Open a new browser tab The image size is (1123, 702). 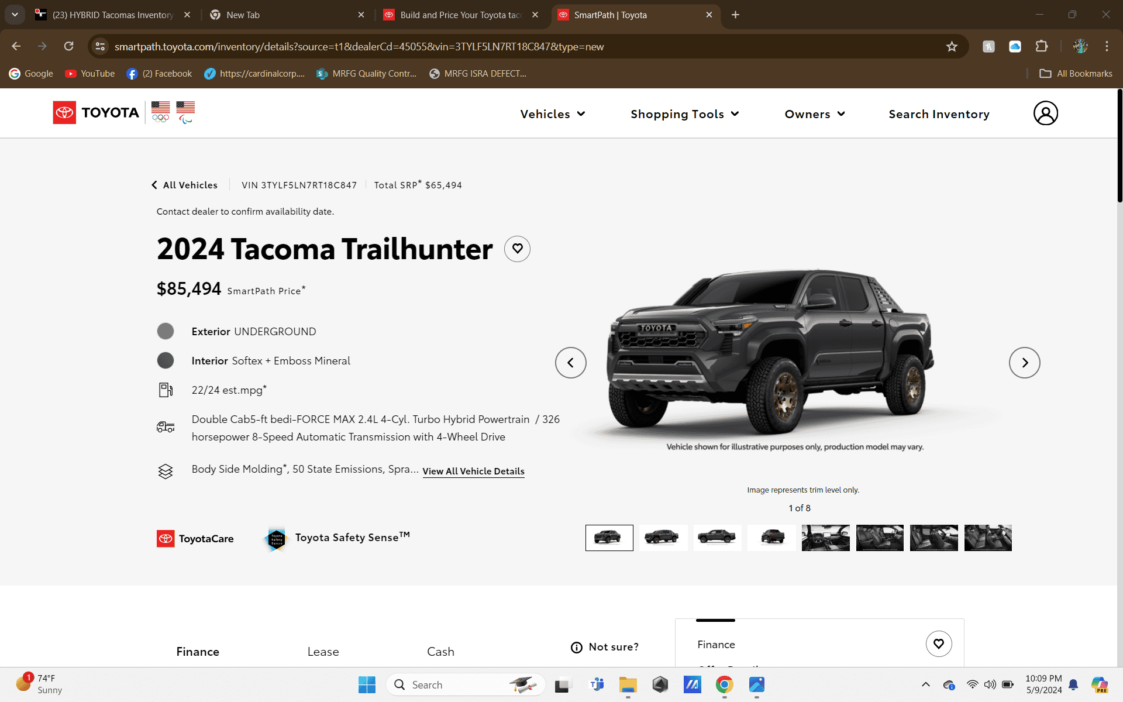735,15
